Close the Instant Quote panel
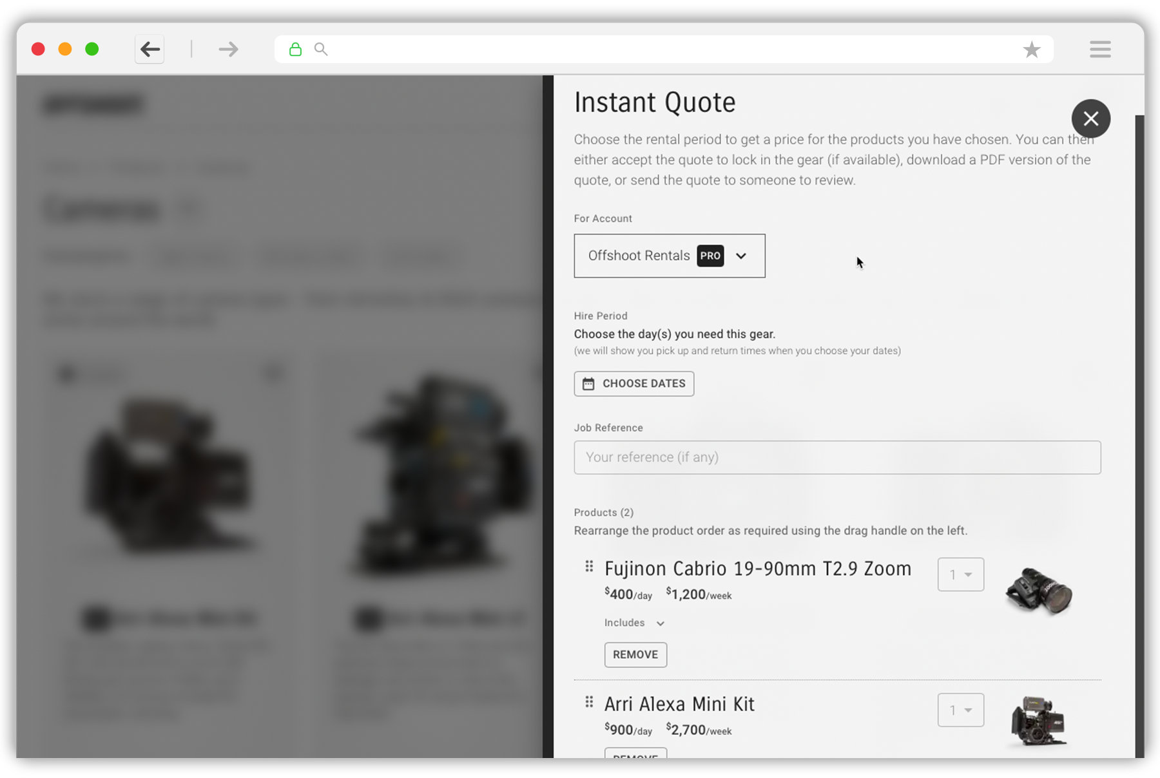The width and height of the screenshot is (1160, 778). pos(1090,119)
